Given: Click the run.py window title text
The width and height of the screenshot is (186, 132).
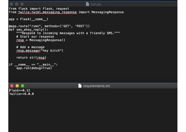Looking at the screenshot, I should click(x=96, y=4).
